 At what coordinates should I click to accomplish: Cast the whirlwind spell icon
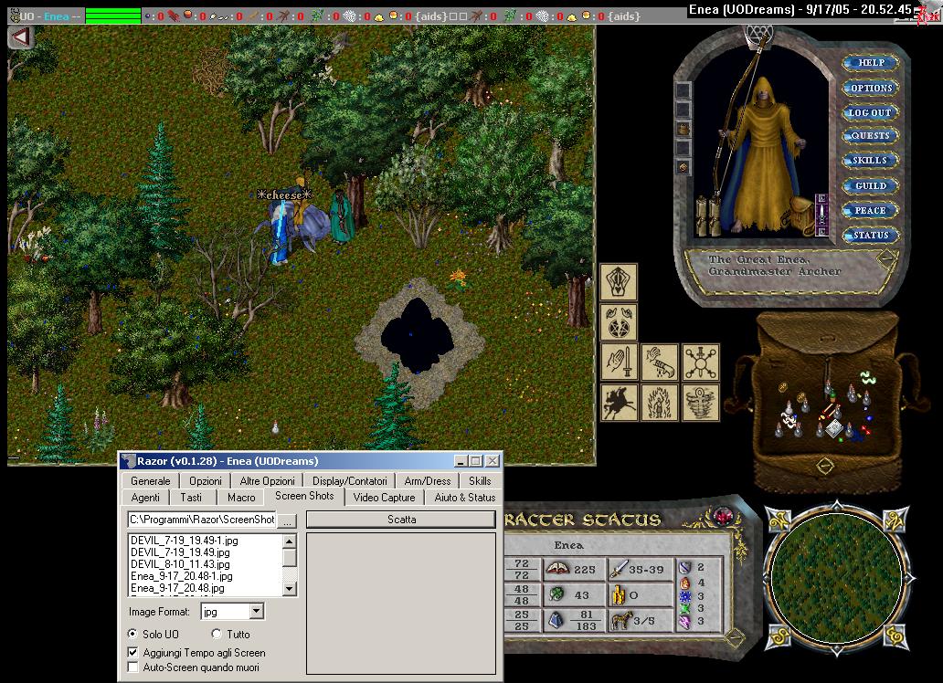point(701,403)
